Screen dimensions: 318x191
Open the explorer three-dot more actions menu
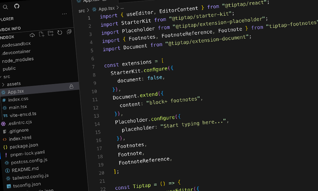tap(65, 14)
